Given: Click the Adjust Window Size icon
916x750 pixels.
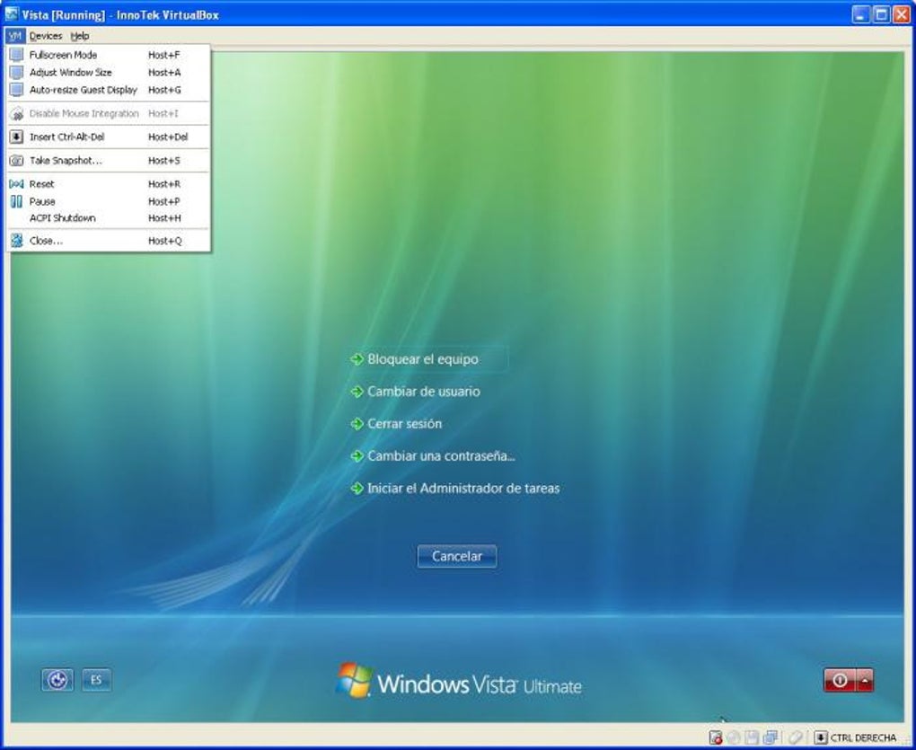Looking at the screenshot, I should coord(17,73).
